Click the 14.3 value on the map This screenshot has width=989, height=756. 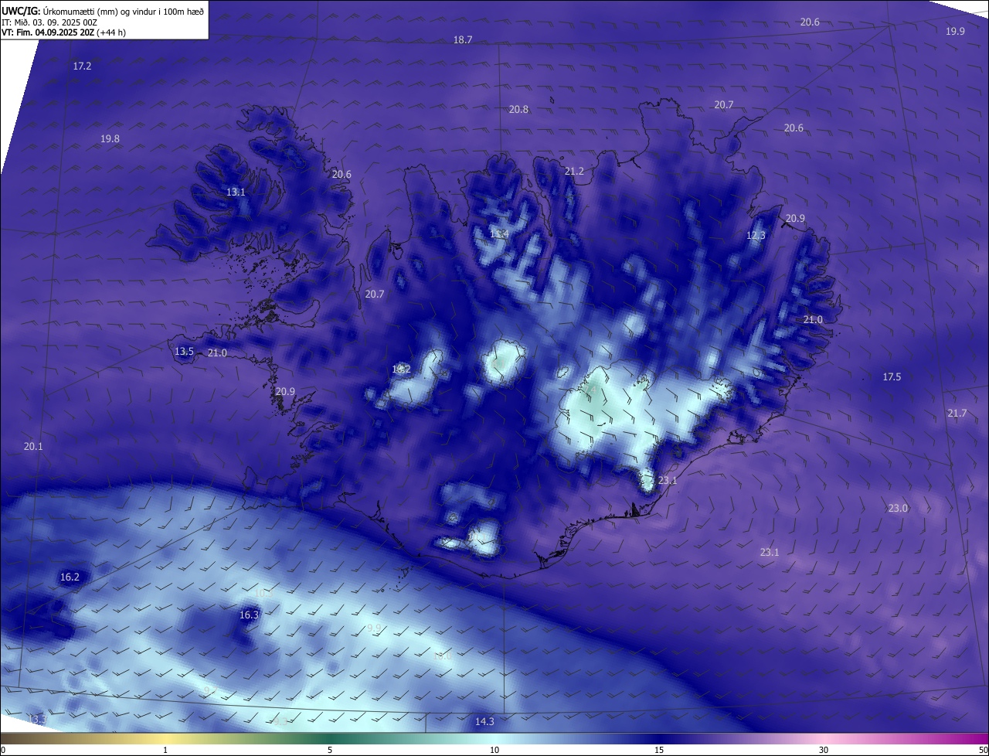coord(484,722)
